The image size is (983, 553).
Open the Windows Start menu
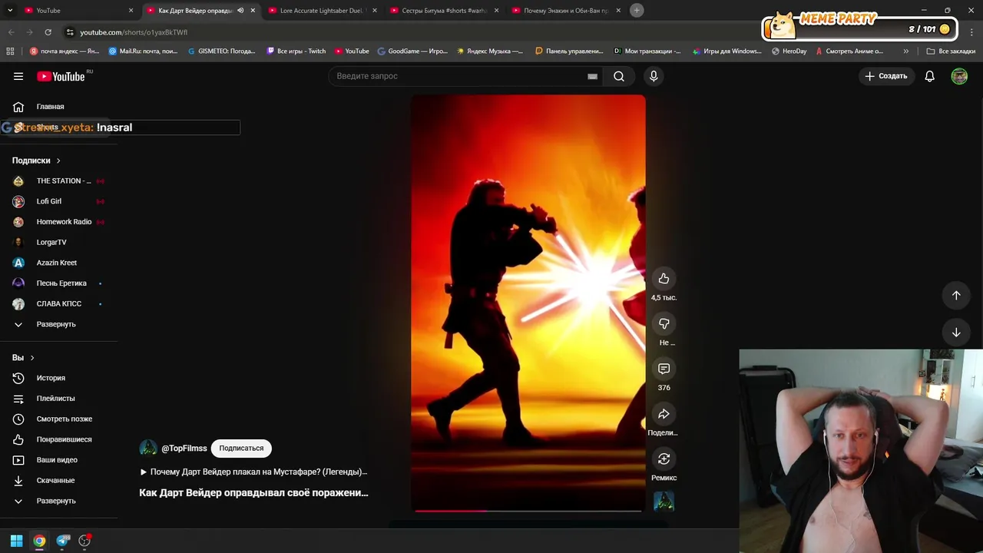[x=16, y=541]
